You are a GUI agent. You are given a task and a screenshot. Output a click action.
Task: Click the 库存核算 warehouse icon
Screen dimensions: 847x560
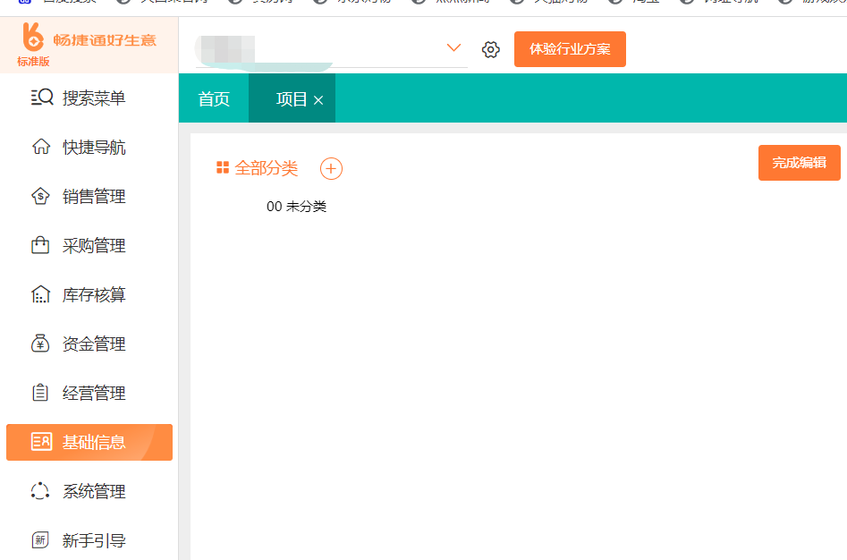(40, 294)
